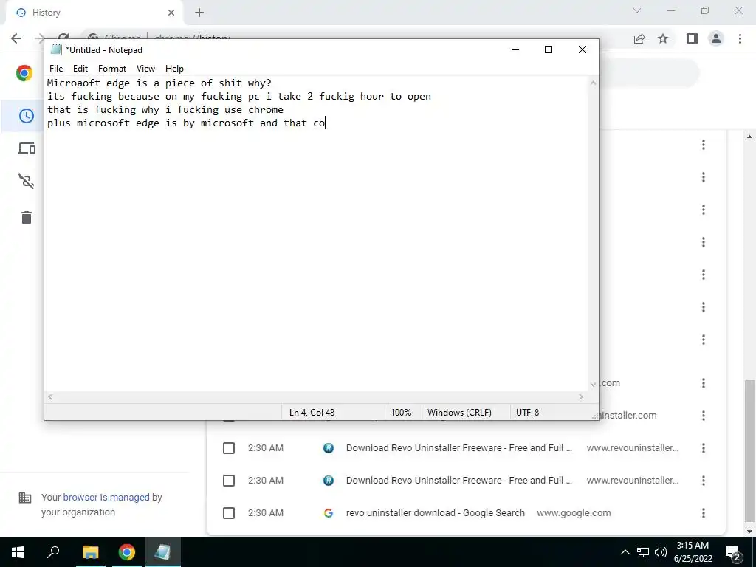Go back in Chrome
756x567 pixels.
tap(16, 38)
